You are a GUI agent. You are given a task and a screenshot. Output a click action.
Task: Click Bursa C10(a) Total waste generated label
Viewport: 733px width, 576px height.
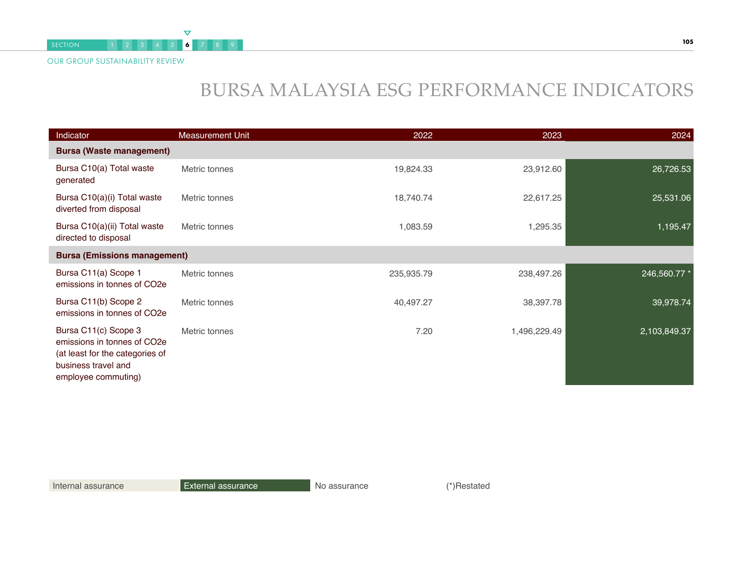(105, 174)
